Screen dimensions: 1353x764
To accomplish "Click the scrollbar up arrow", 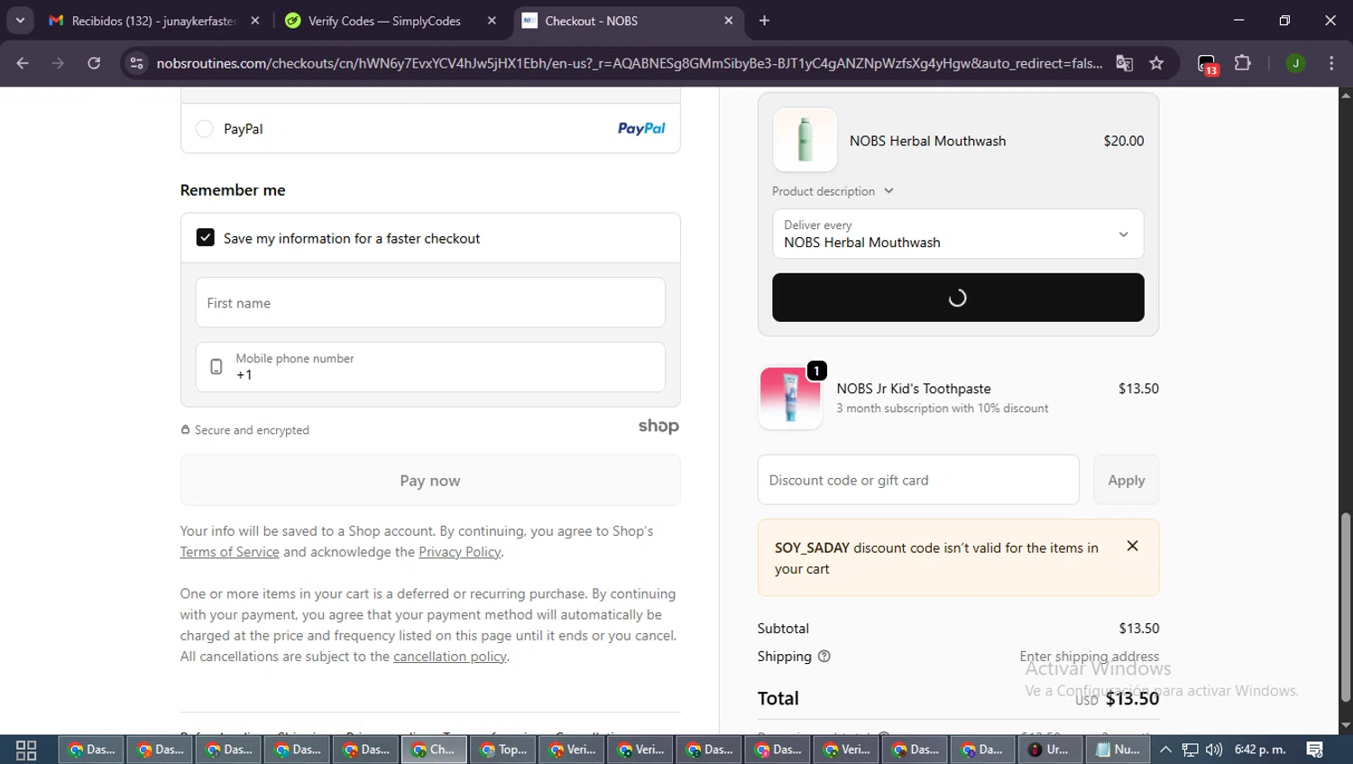I will pos(1346,95).
